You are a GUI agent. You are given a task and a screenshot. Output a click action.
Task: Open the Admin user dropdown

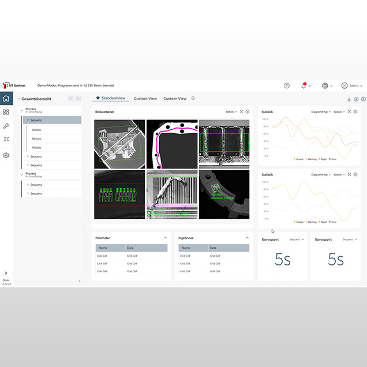[353, 85]
